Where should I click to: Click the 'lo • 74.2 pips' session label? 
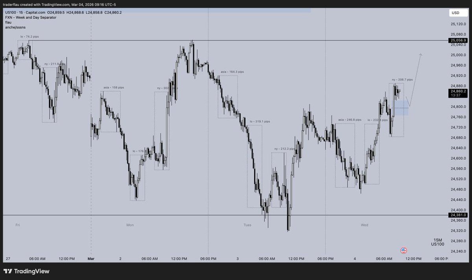click(x=29, y=36)
